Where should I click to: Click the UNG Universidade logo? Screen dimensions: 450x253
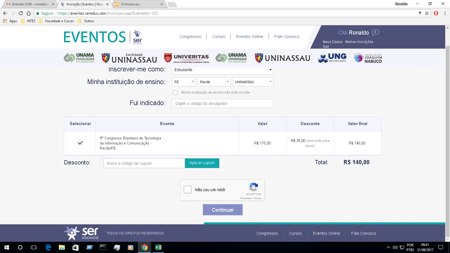332,58
